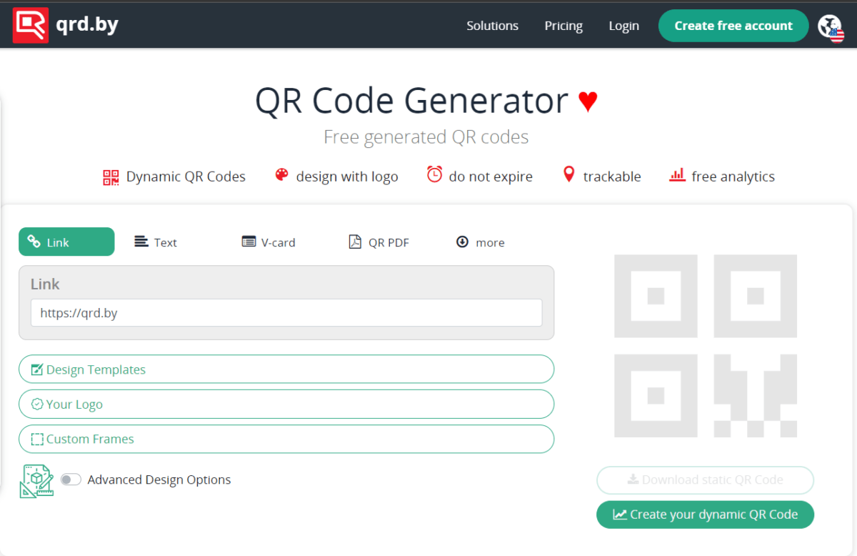This screenshot has width=857, height=556.
Task: Open the Pricing page
Action: tap(563, 25)
